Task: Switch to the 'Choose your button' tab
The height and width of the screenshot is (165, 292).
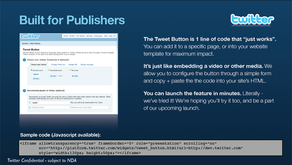Action: pyautogui.click(x=38, y=64)
